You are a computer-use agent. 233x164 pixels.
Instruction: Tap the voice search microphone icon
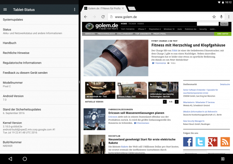[221, 17]
